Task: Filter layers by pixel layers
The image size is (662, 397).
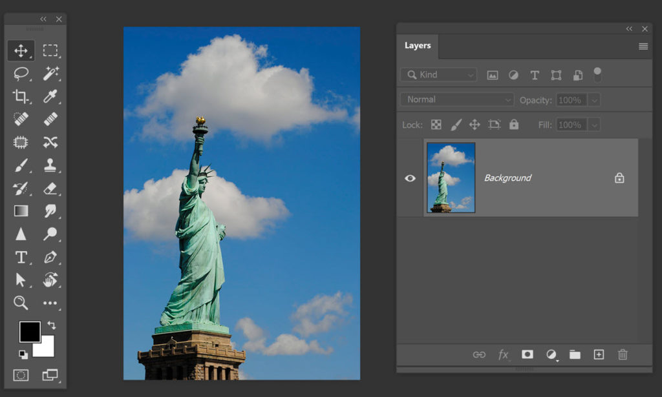Action: [x=492, y=76]
